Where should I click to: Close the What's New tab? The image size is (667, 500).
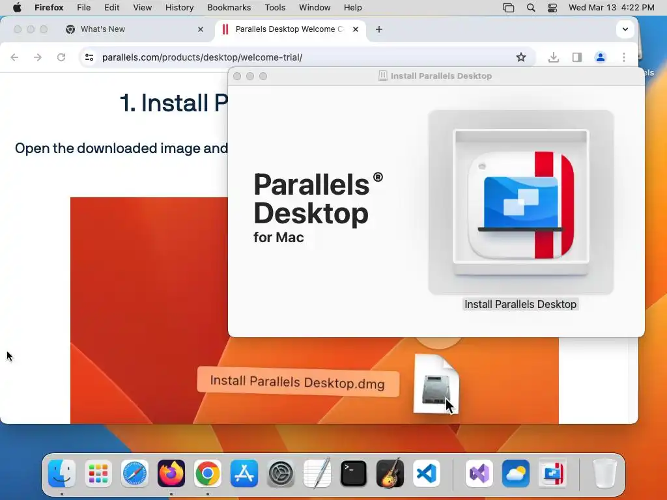(x=201, y=29)
